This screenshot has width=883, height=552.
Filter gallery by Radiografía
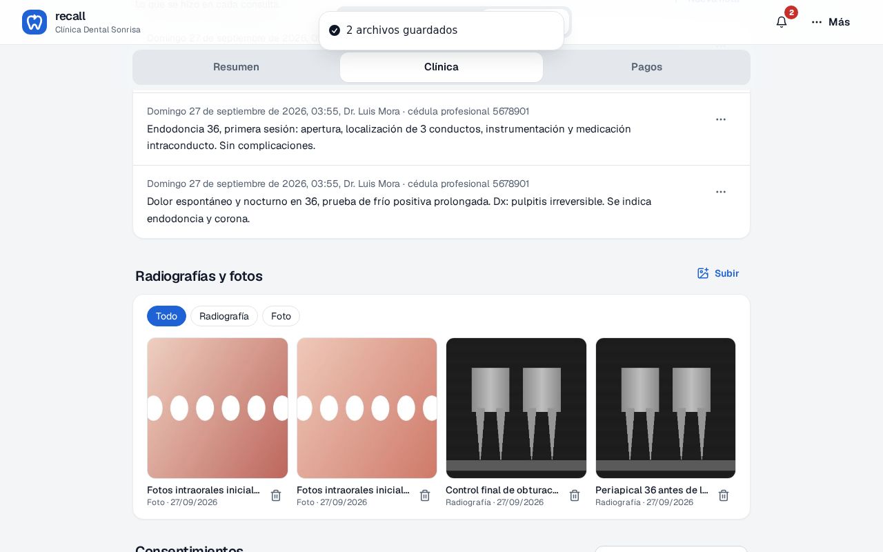(224, 316)
